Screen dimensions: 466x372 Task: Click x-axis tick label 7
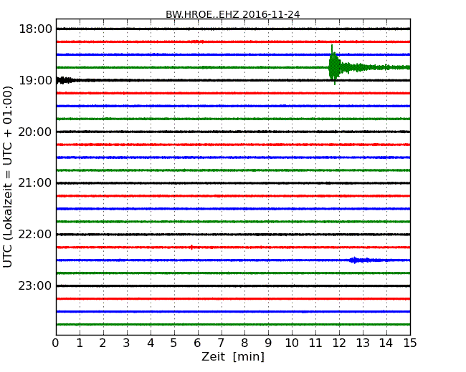[221, 343]
